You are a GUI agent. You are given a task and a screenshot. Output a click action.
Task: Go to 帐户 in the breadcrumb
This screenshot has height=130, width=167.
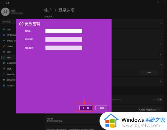coord(48,10)
